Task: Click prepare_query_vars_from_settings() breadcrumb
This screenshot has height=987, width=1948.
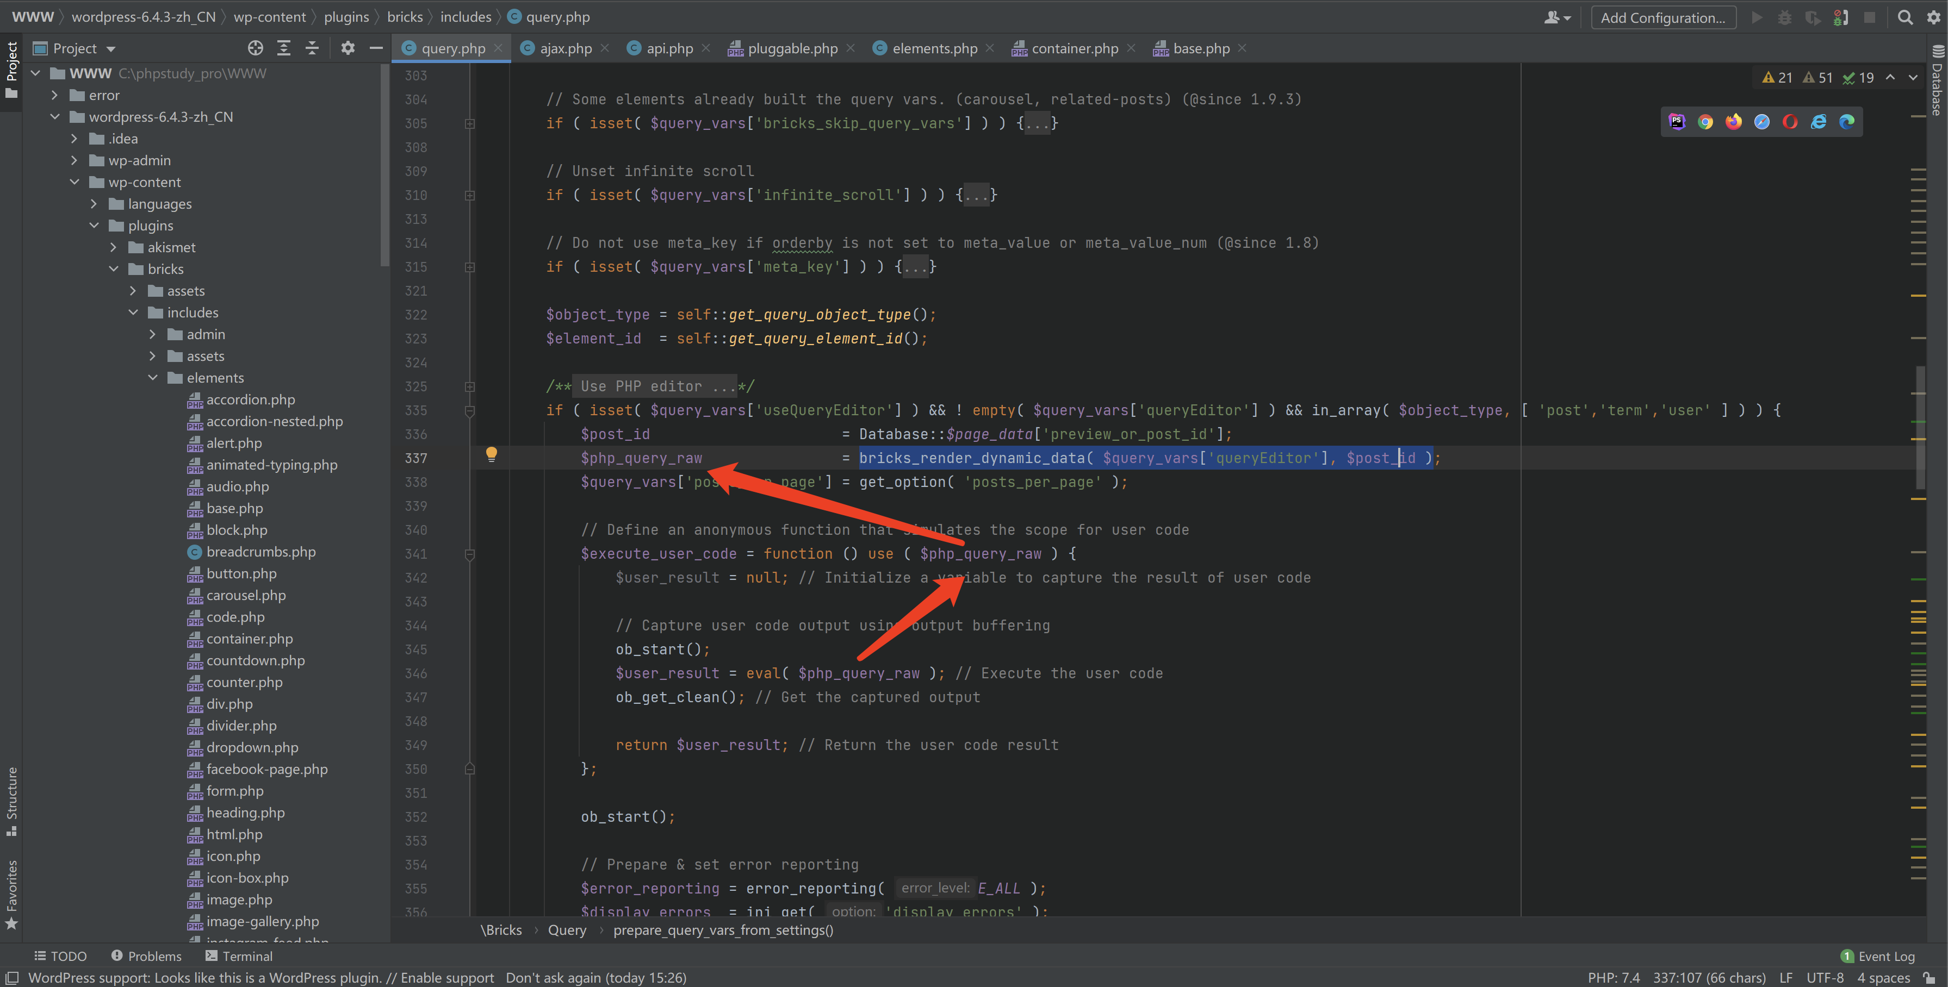Action: click(x=723, y=929)
